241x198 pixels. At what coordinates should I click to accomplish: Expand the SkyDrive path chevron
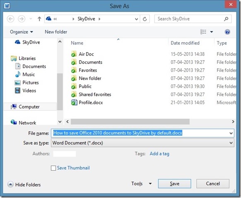click(x=100, y=19)
